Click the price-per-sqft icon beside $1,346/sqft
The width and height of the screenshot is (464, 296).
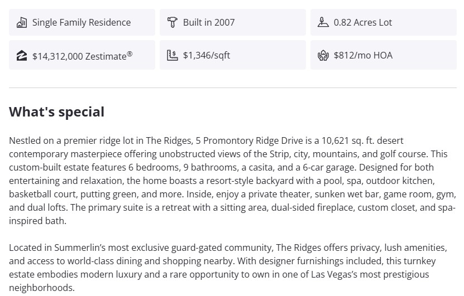[173, 56]
